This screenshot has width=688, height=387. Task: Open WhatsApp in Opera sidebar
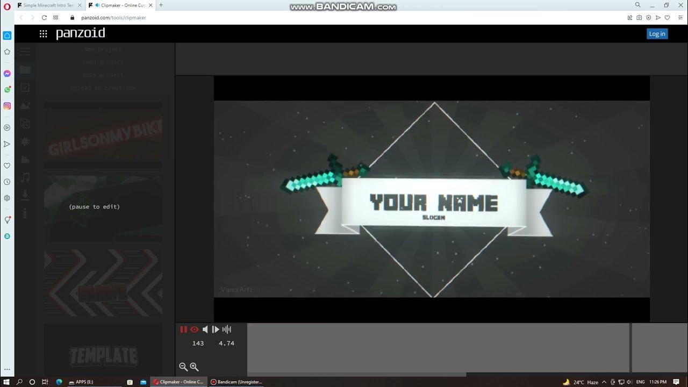[x=7, y=90]
